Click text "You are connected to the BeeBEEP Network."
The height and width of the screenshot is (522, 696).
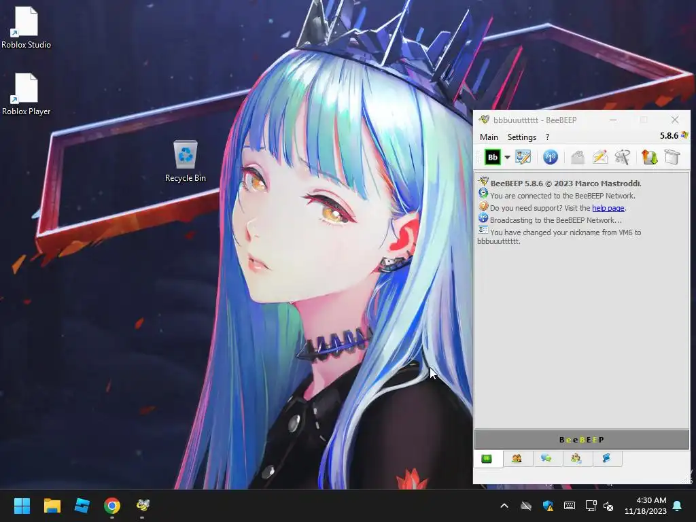coord(562,196)
